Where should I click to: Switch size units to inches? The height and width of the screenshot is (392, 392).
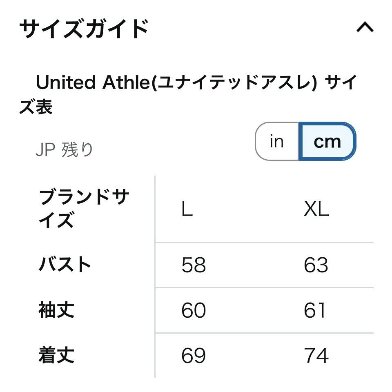point(276,141)
